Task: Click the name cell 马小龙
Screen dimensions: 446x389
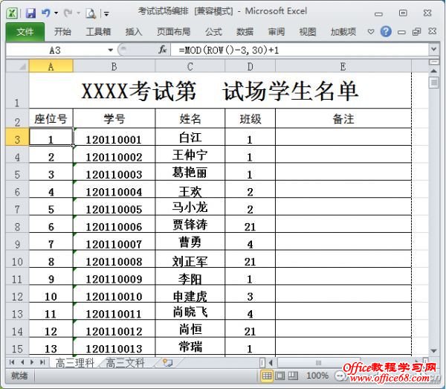Action: click(x=190, y=207)
